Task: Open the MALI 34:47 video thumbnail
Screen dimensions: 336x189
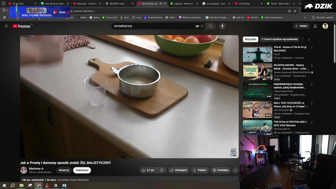Action: tap(258, 109)
